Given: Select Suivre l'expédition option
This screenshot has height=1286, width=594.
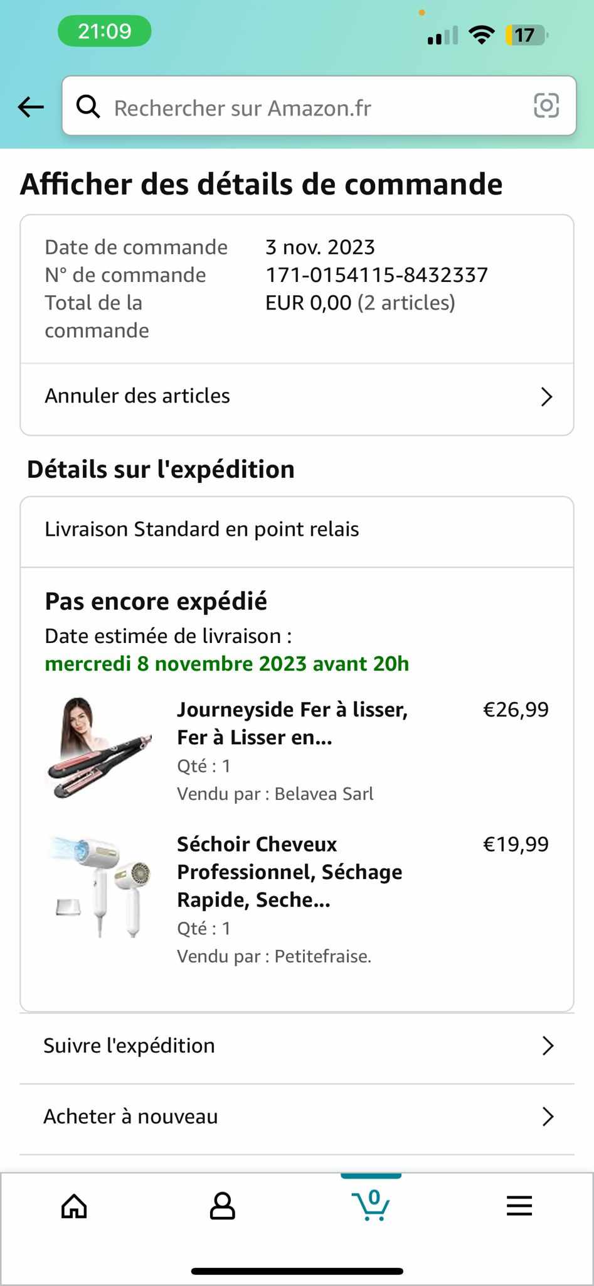Looking at the screenshot, I should coord(129,1046).
